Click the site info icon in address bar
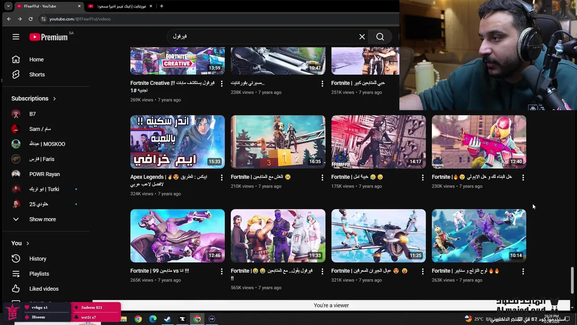This screenshot has height=325, width=577. click(43, 19)
